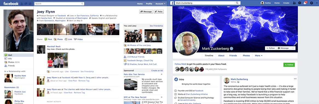Click the magnifier in Mark Zuckerberg search
319x104 pixels.
click(237, 3)
